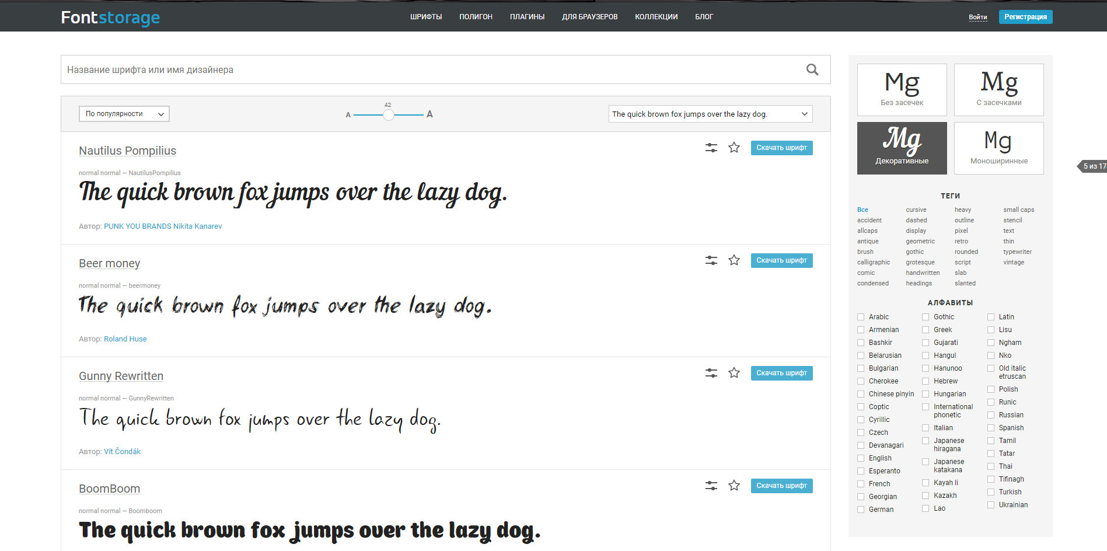Image resolution: width=1107 pixels, height=551 pixels.
Task: Open the BoomBoom font title
Action: click(x=109, y=489)
